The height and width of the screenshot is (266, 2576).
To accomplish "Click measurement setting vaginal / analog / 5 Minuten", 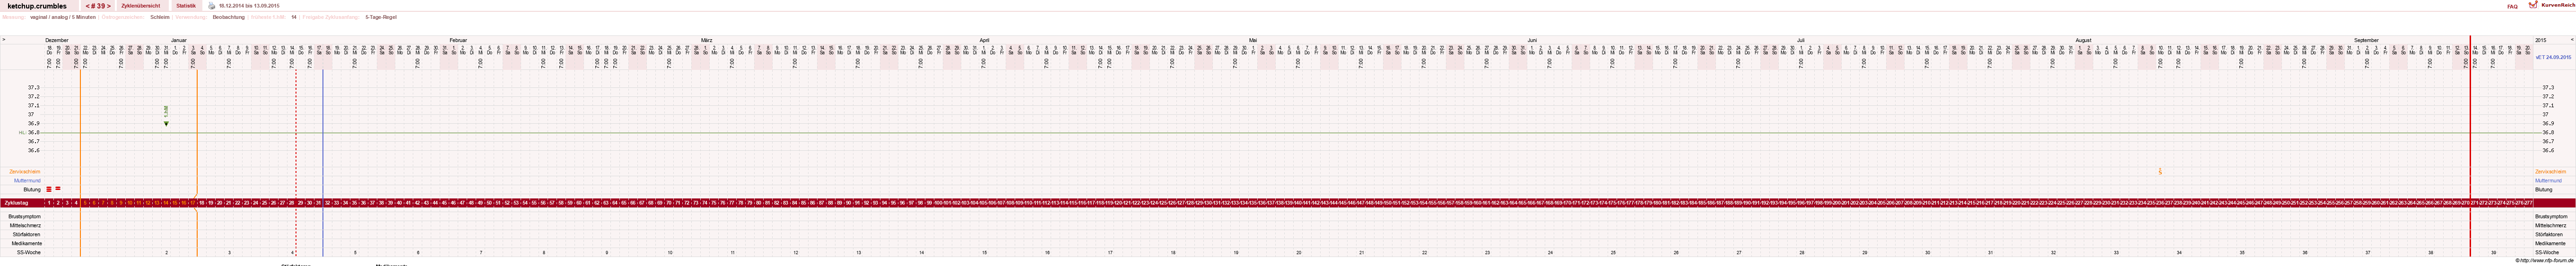I will point(63,17).
